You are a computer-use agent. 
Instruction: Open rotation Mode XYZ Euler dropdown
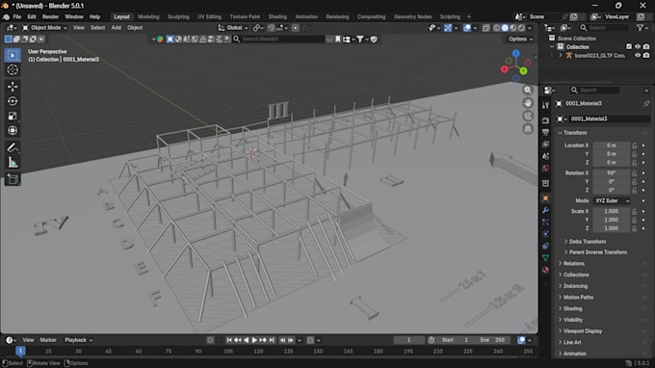612,201
